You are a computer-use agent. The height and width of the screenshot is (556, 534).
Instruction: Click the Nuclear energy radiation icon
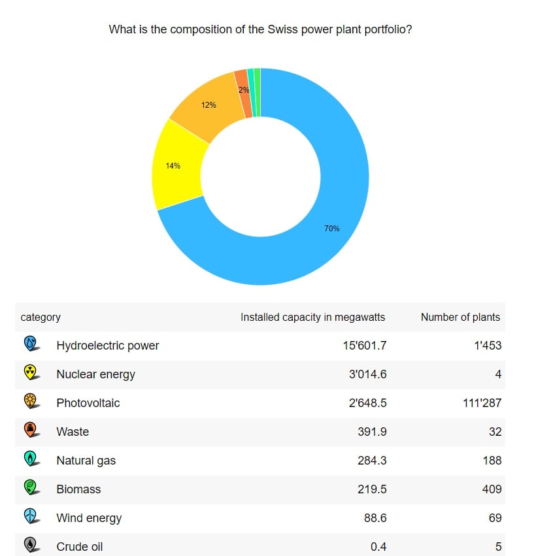[30, 372]
